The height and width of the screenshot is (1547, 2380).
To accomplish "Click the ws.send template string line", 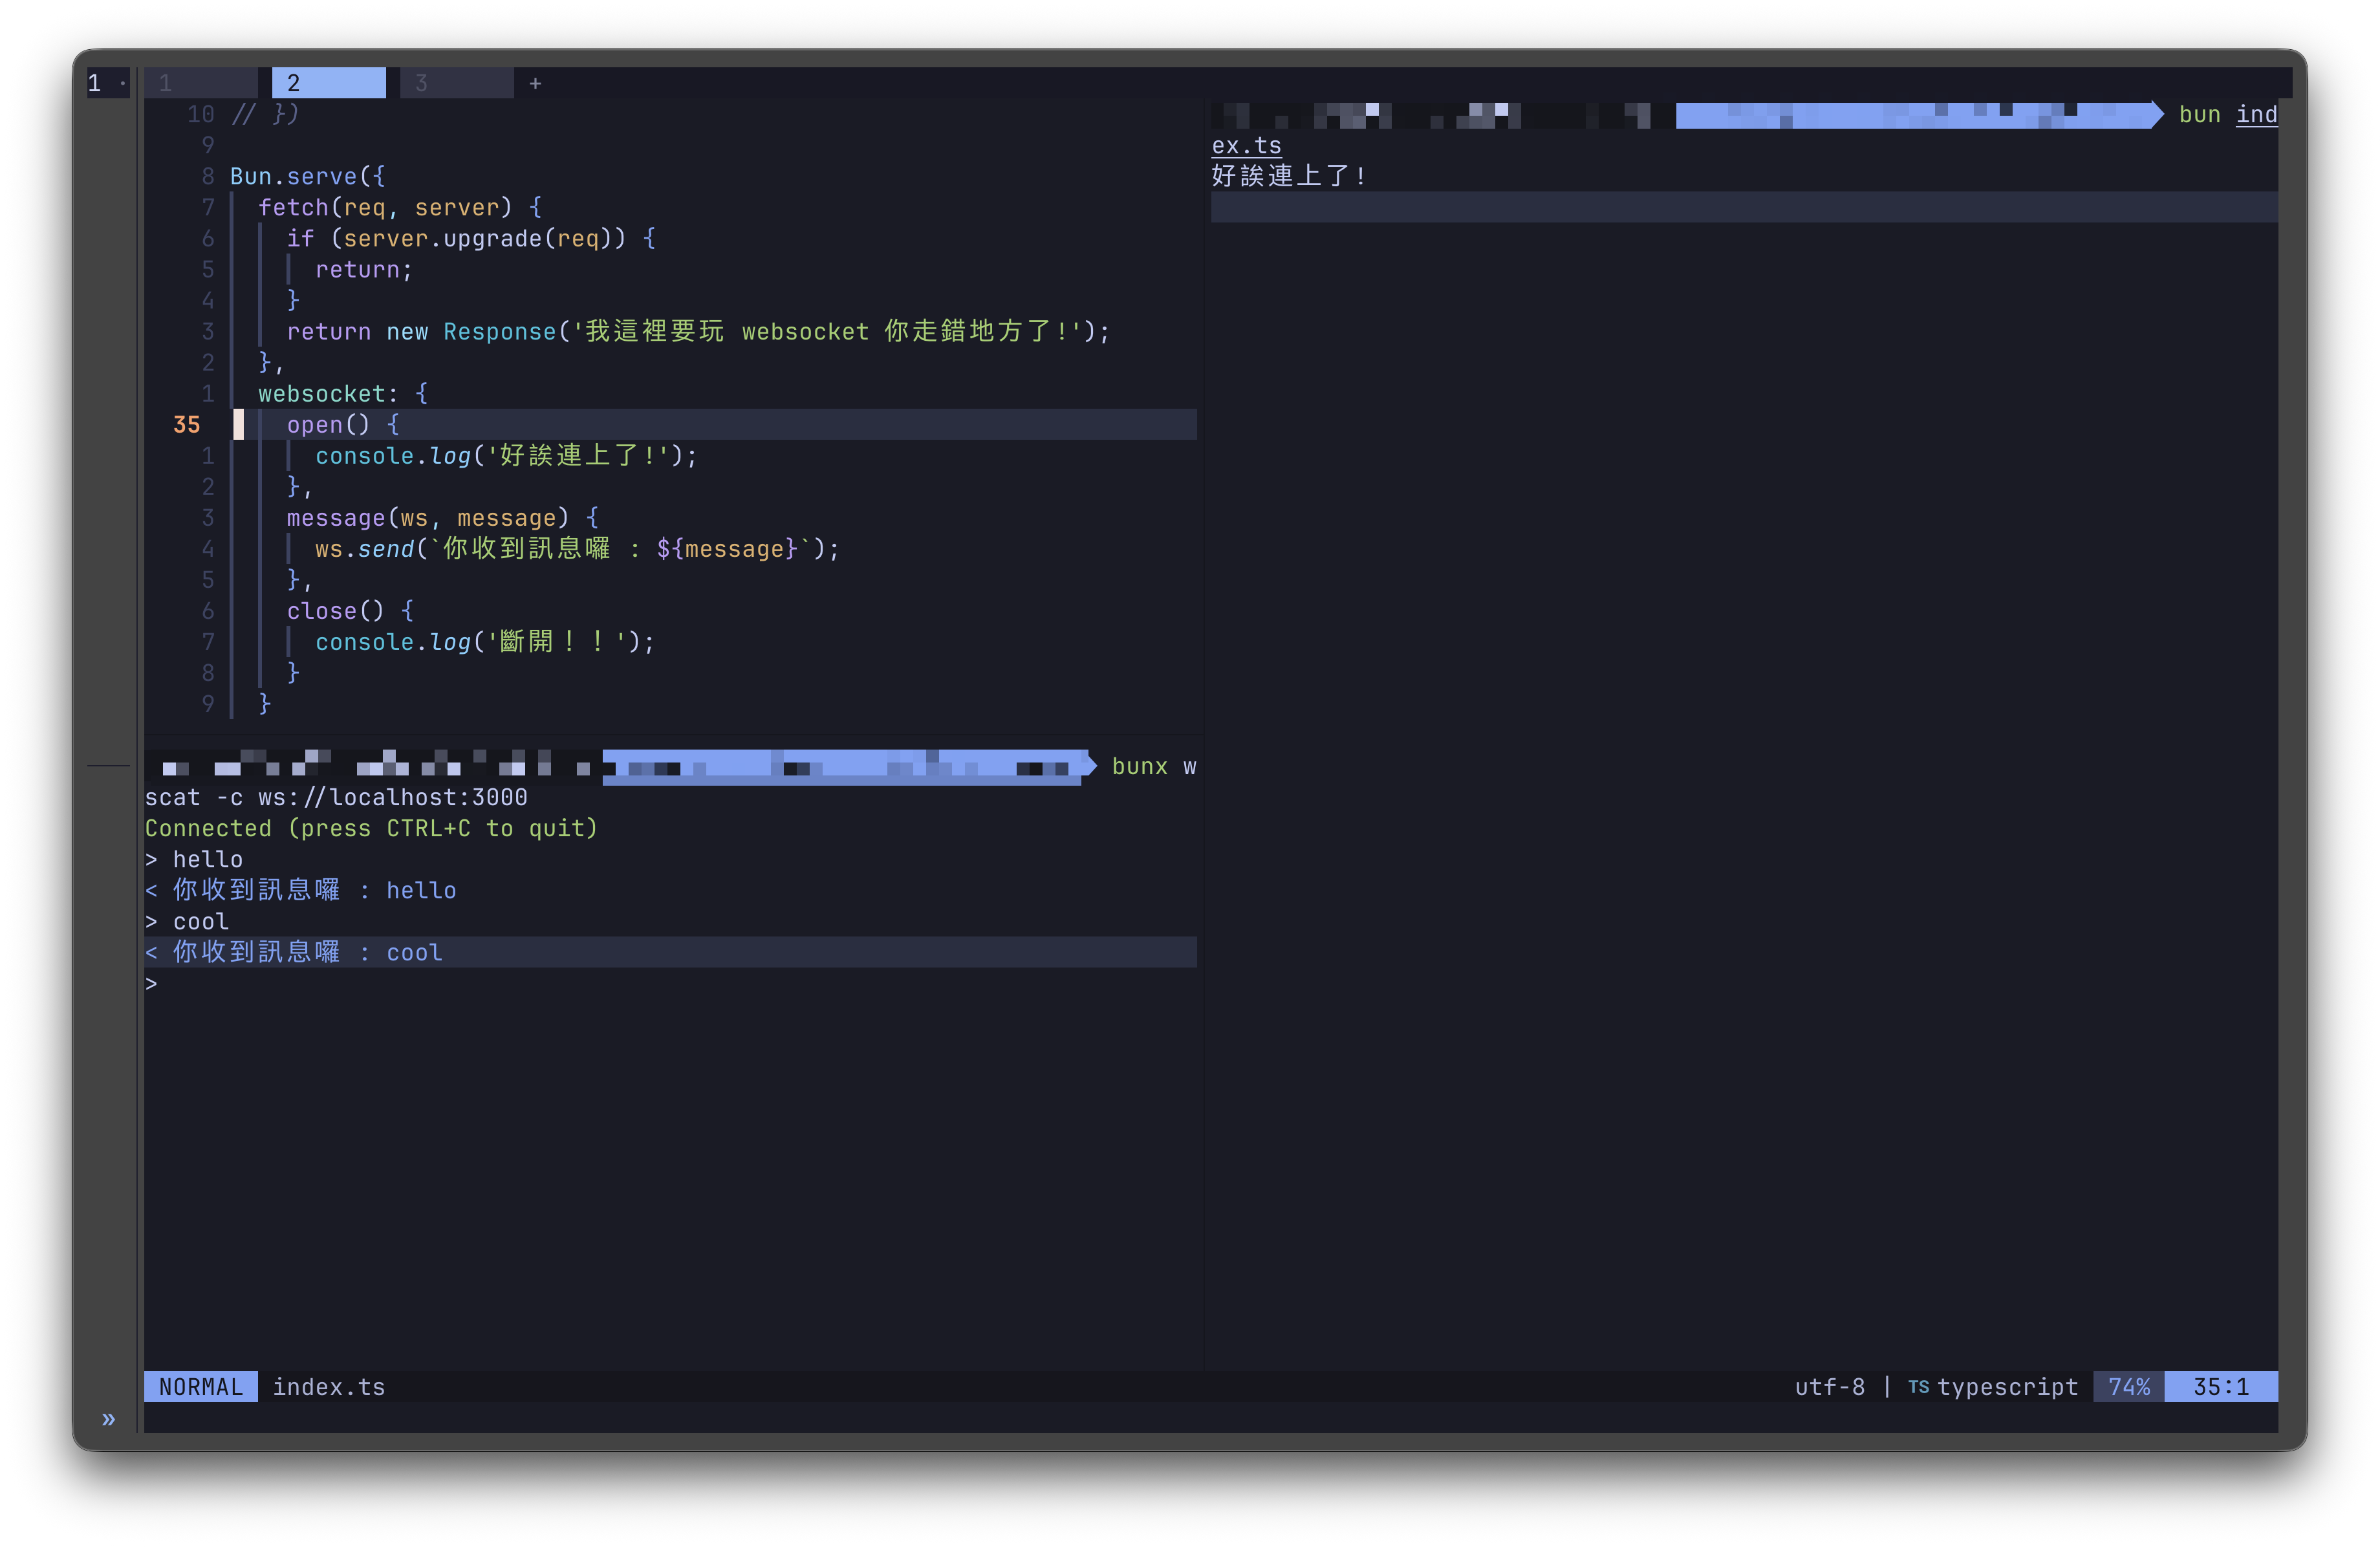I will click(x=577, y=548).
